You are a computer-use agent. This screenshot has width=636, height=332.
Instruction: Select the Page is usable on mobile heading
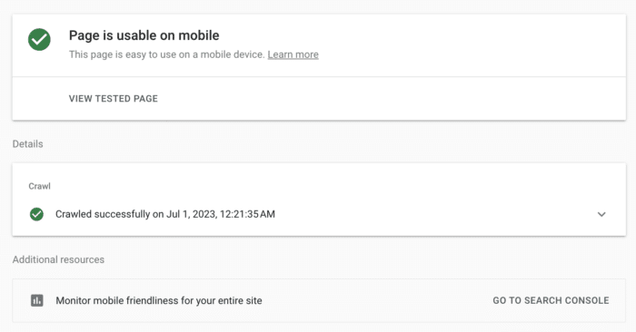click(x=144, y=35)
